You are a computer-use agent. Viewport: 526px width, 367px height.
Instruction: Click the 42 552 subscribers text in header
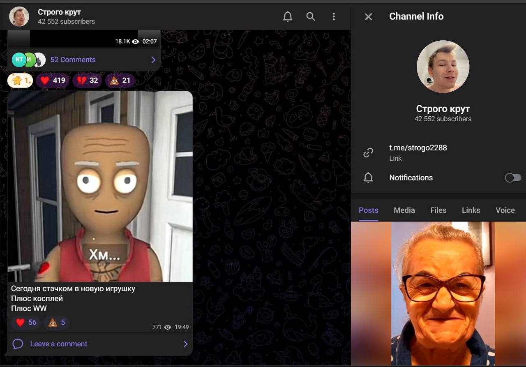pos(66,21)
